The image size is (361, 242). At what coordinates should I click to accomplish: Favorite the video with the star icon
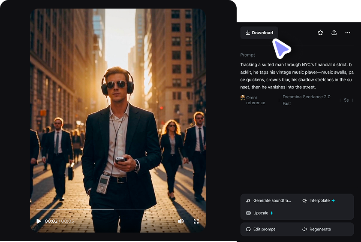click(320, 33)
